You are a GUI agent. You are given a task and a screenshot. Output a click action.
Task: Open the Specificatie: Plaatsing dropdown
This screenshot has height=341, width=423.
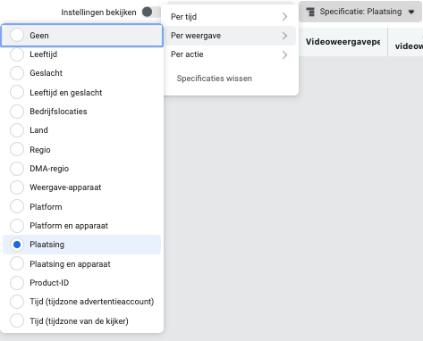[360, 12]
